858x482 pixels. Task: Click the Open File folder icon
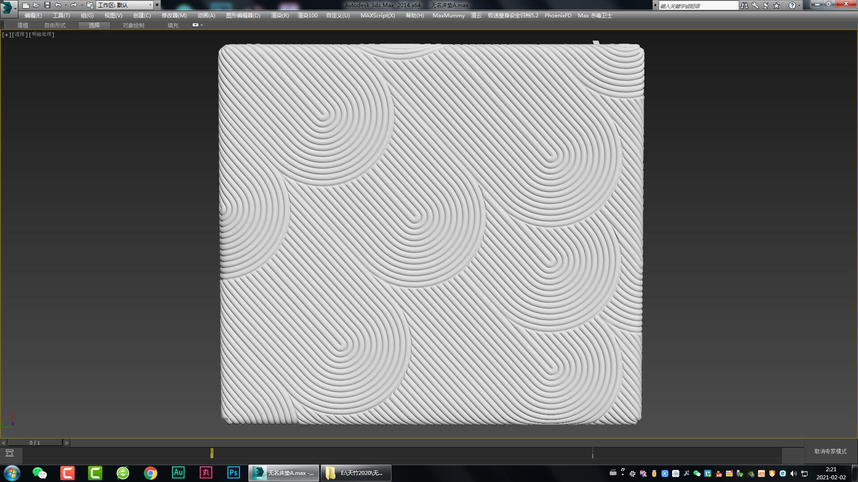[x=36, y=5]
